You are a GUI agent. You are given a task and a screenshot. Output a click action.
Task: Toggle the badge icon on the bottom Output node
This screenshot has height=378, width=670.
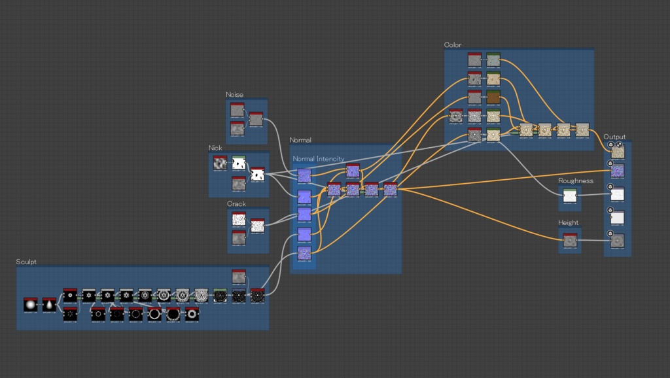(610, 233)
